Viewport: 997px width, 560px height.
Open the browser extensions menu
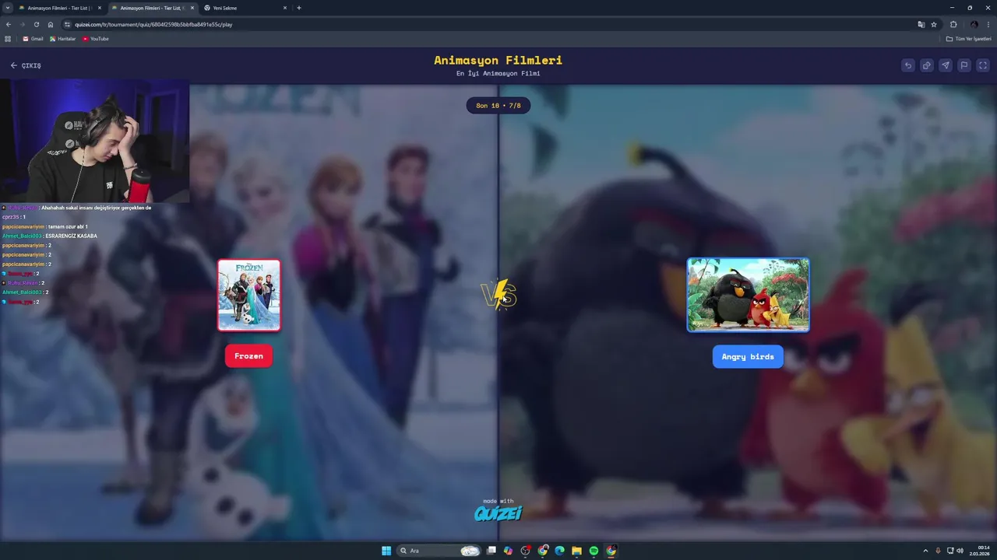(x=953, y=24)
